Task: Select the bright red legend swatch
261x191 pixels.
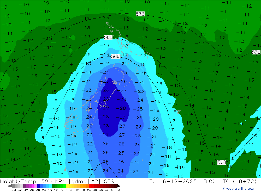Action: coord(90,186)
